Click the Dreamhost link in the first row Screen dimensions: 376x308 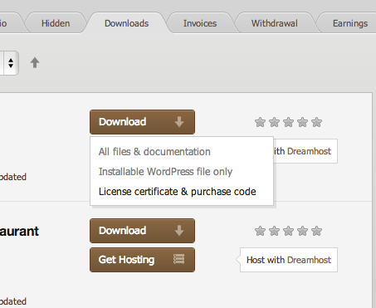tap(309, 151)
